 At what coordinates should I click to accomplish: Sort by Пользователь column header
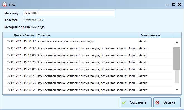coord(156,35)
